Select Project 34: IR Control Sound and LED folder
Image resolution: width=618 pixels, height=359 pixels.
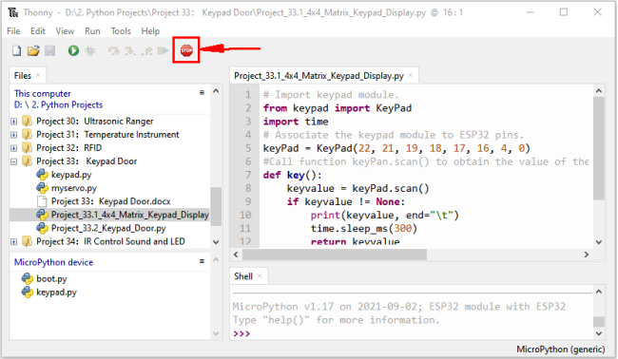(110, 241)
